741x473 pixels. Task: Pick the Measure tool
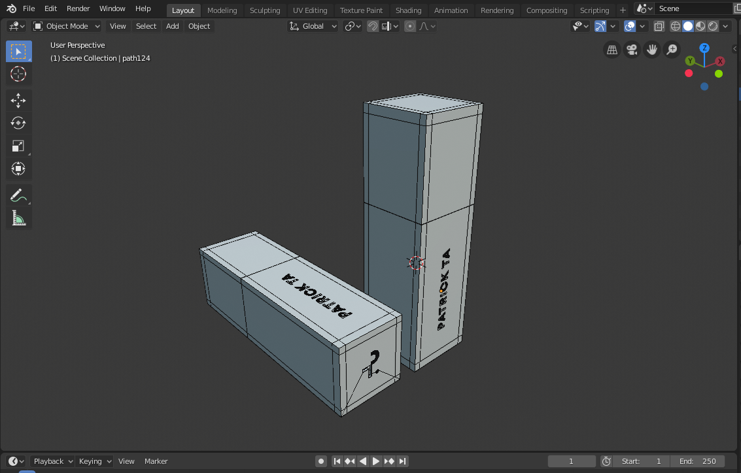click(18, 218)
